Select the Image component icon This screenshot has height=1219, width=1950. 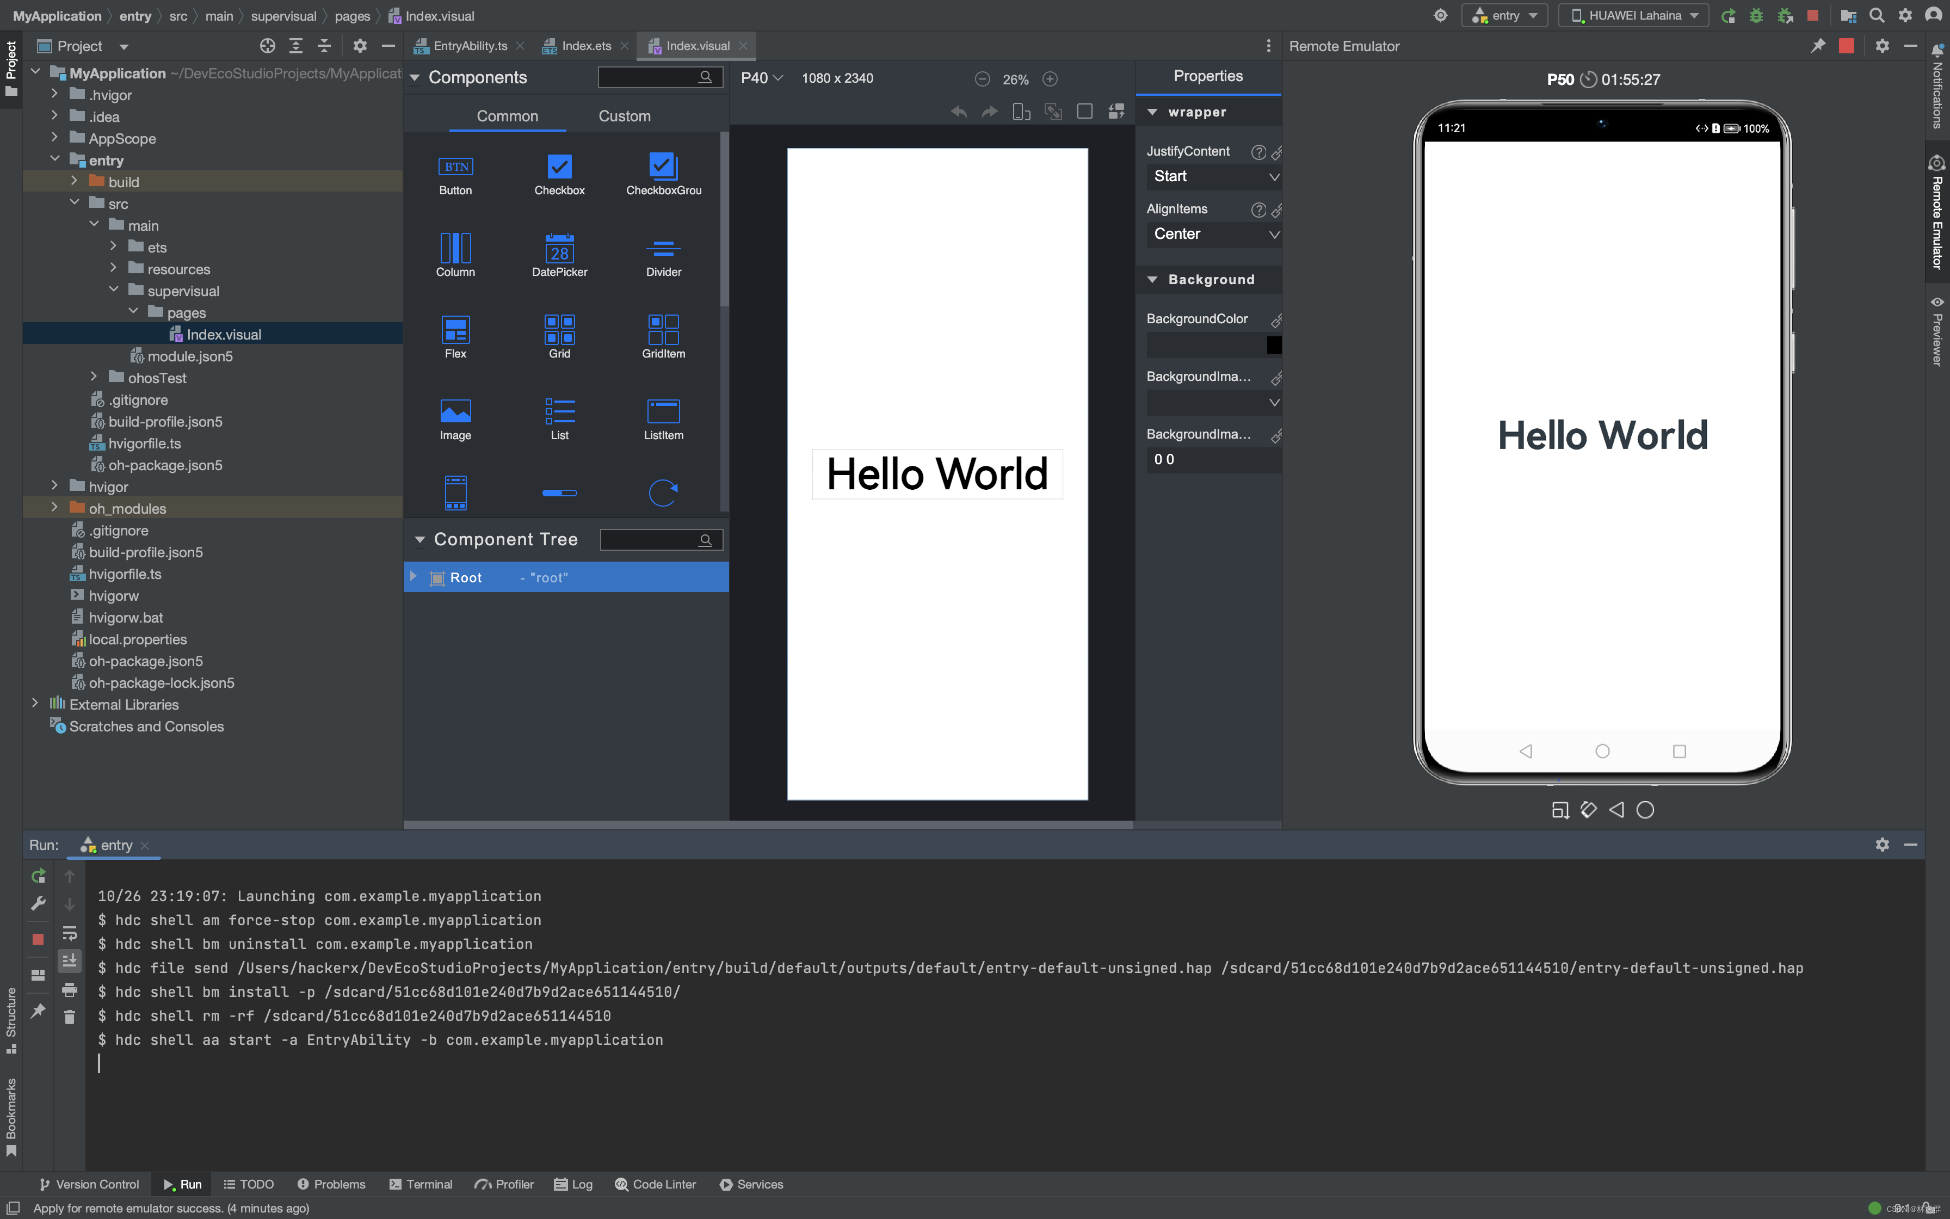click(455, 411)
